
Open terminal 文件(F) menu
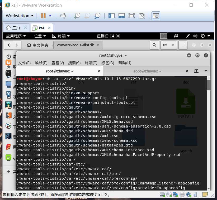pyautogui.click(x=25, y=63)
